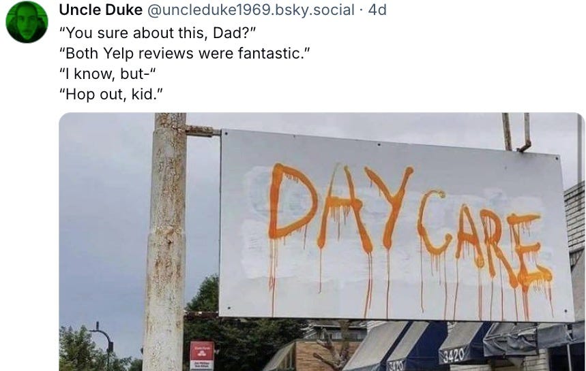Image resolution: width=586 pixels, height=371 pixels.
Task: Open the @uncleduke1969.bsky.social handle link
Action: tap(251, 10)
